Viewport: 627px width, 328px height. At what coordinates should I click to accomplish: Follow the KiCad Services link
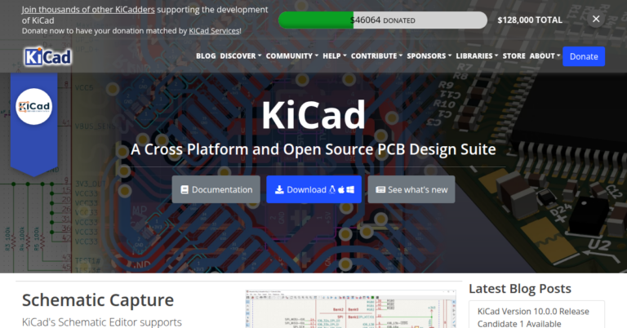click(214, 31)
